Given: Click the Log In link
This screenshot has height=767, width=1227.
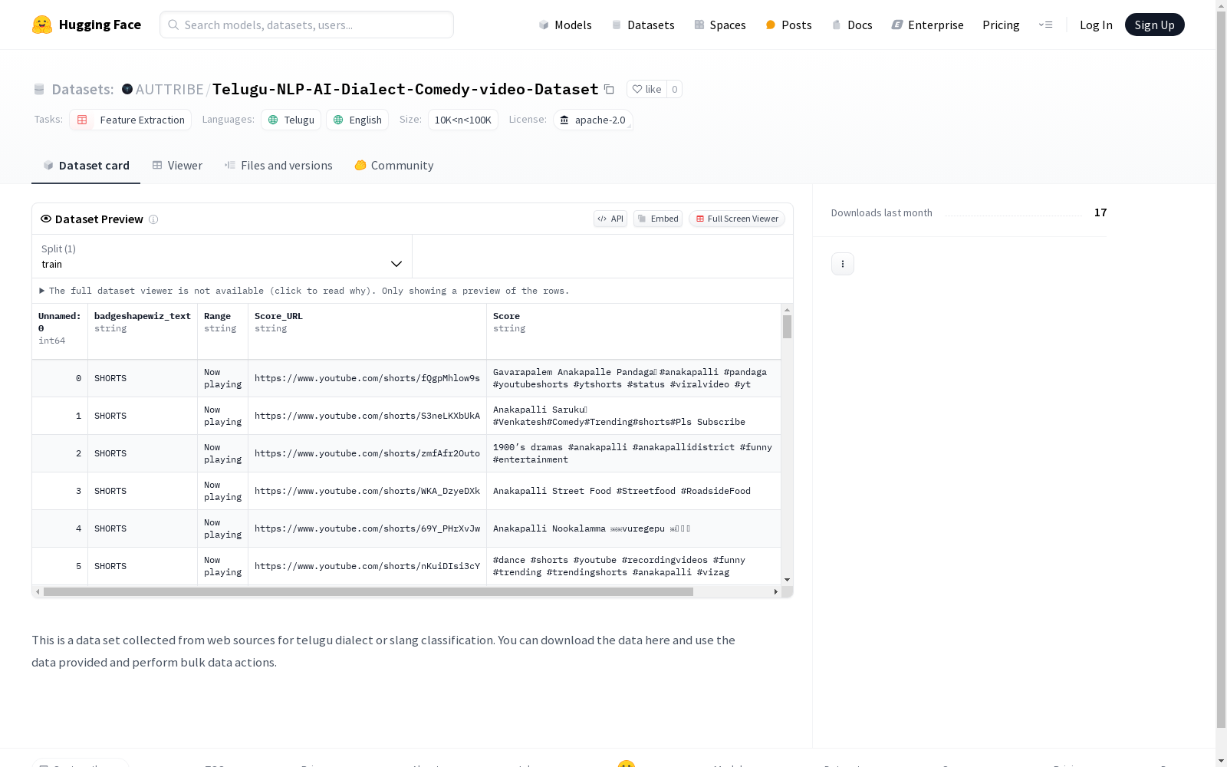Looking at the screenshot, I should pos(1096,25).
